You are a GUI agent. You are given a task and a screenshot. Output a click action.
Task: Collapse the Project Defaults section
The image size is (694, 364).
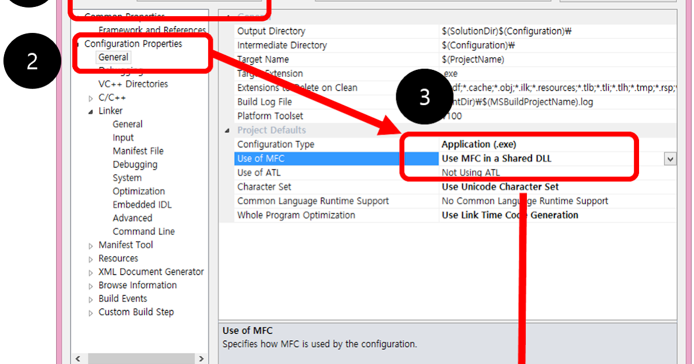click(227, 131)
